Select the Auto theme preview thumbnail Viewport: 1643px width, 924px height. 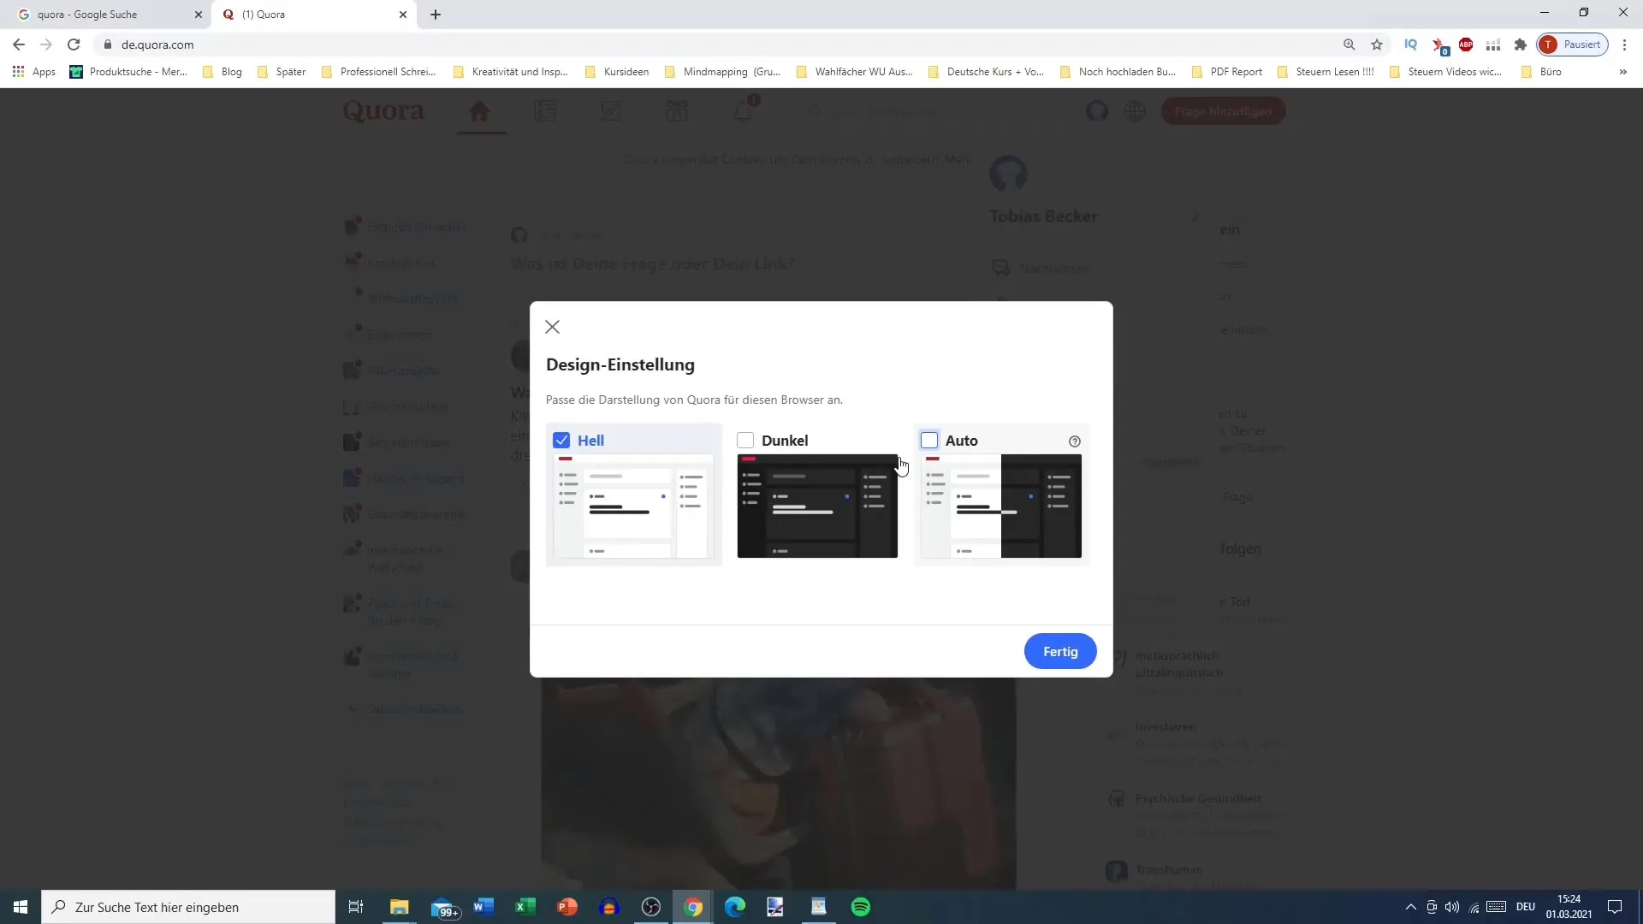(1001, 506)
